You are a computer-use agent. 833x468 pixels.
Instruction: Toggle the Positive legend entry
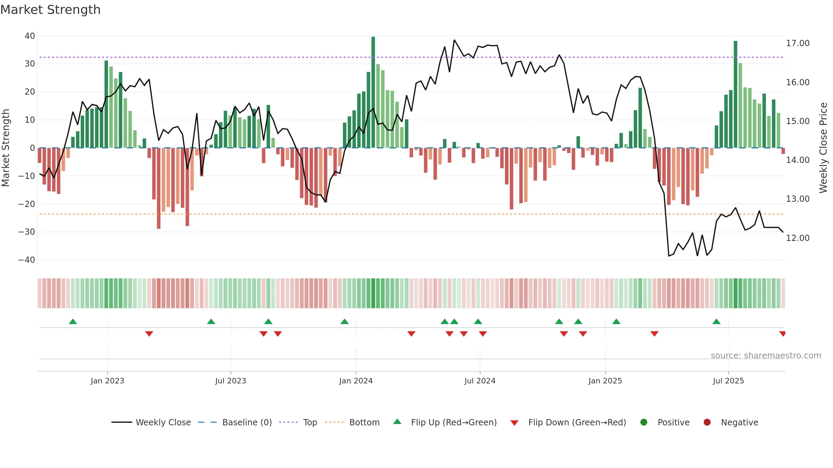coord(665,422)
